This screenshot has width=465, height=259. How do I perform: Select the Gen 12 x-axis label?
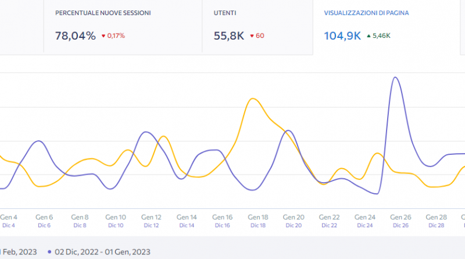(152, 217)
